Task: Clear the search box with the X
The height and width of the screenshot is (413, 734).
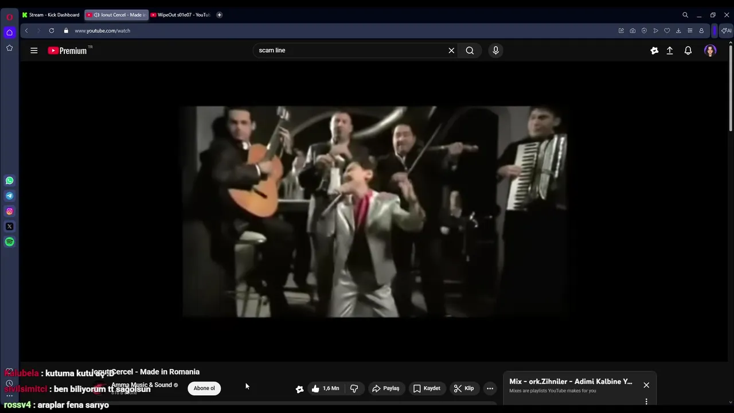Action: [x=451, y=50]
